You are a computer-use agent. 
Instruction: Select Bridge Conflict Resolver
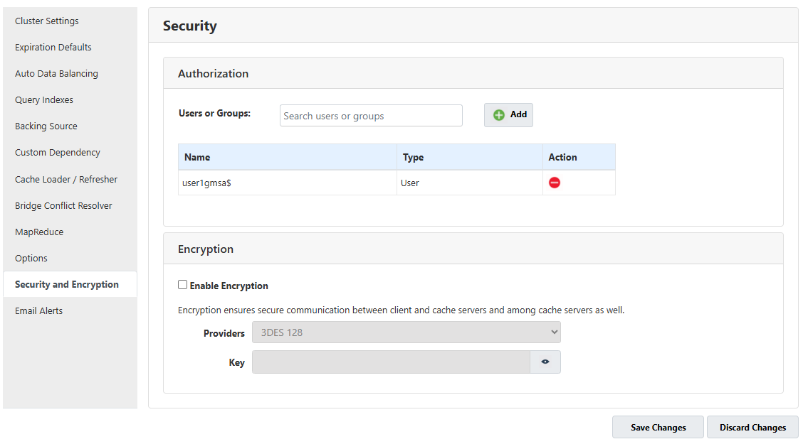(63, 205)
